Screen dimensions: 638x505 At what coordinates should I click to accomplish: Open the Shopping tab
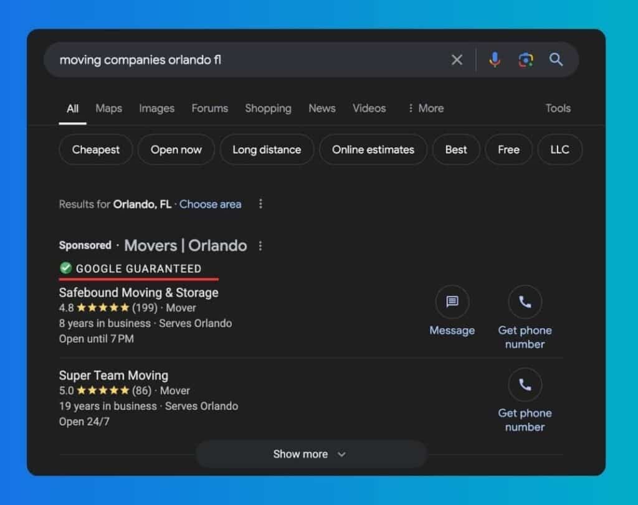point(268,108)
